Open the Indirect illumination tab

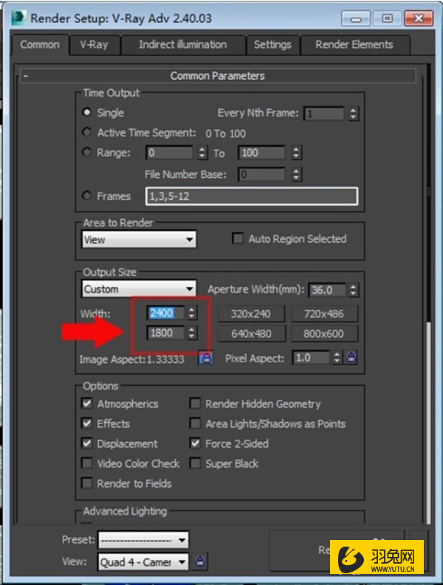[182, 45]
